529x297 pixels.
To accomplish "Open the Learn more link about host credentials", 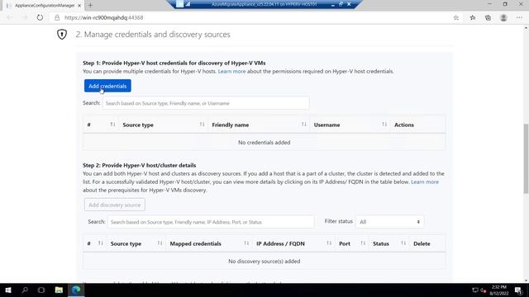I will (x=231, y=72).
